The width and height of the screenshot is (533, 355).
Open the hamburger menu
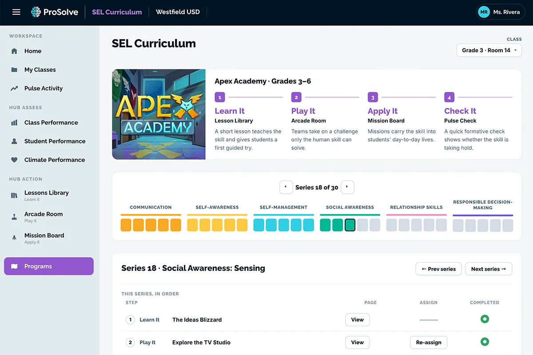pyautogui.click(x=16, y=12)
